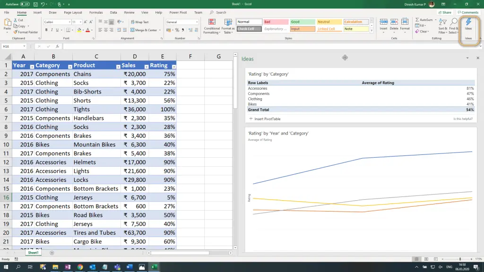Screen dimensions: 484x272
Task: Toggle the AutoSave switch
Action: [25, 4]
